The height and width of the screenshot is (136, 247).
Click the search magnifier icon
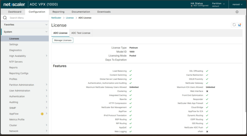point(5,18)
